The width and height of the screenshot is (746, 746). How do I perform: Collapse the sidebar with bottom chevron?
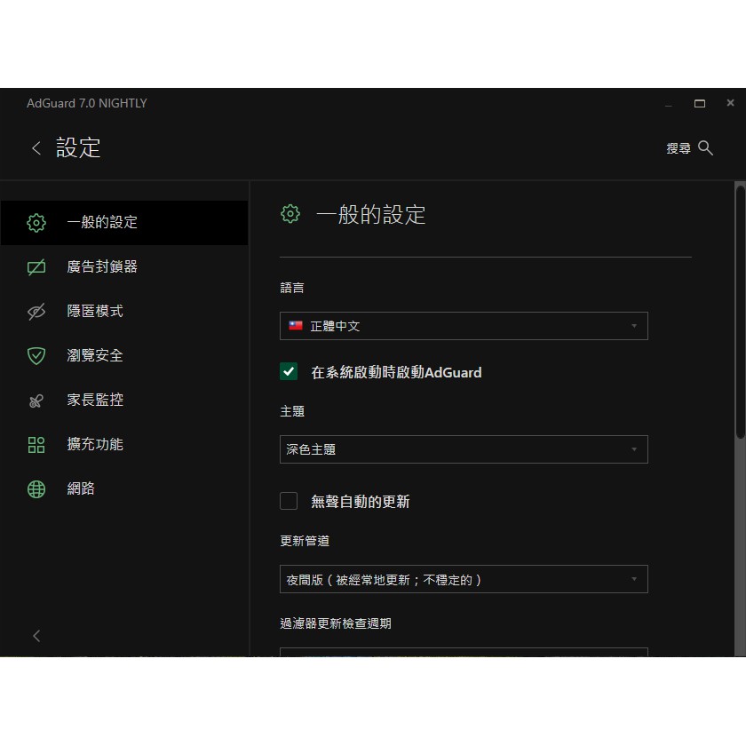(36, 636)
